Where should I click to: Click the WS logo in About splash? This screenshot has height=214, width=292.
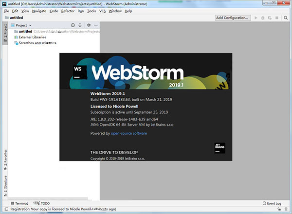point(80,72)
